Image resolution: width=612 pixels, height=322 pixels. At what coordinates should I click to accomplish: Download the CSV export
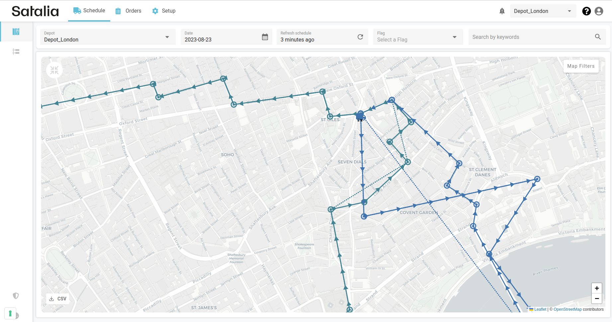click(58, 299)
